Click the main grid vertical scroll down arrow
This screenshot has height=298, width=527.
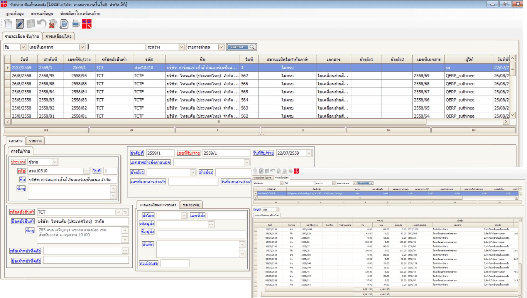tap(513, 115)
